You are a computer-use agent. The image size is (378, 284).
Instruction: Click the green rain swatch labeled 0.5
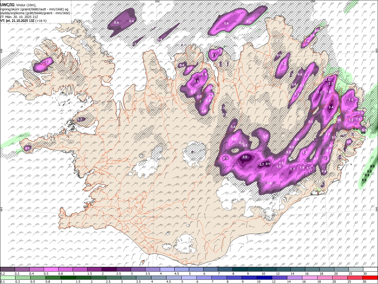click(38, 277)
